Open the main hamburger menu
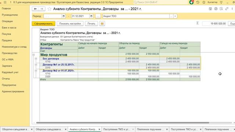Screen dimensions: 235x132 point(5,2)
